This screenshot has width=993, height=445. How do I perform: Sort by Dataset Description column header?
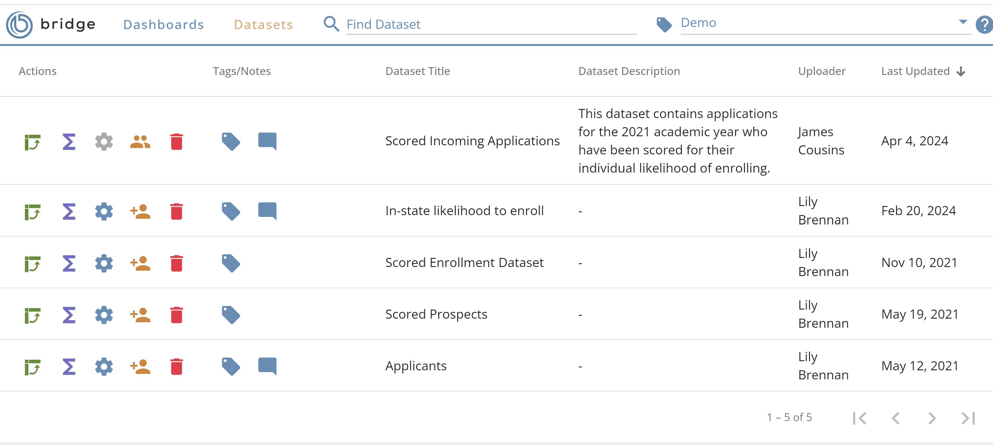click(629, 71)
